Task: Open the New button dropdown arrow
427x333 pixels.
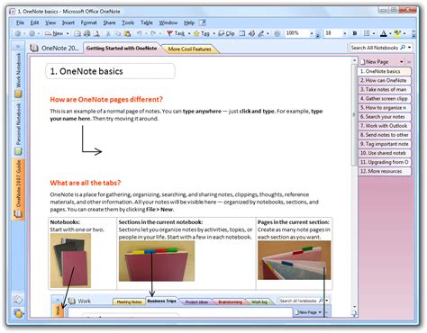Action: [x=68, y=33]
